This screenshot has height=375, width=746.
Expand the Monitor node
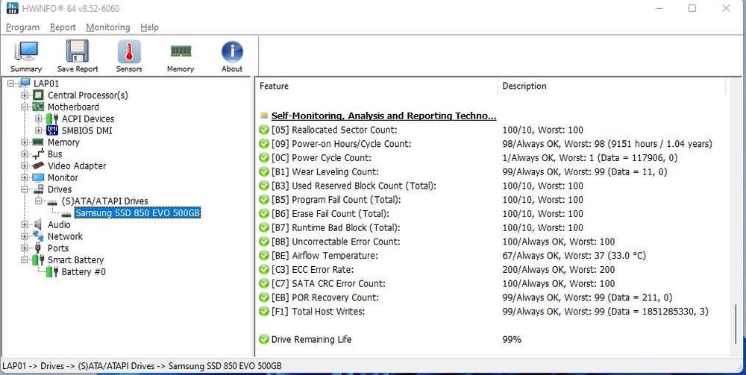(x=25, y=177)
